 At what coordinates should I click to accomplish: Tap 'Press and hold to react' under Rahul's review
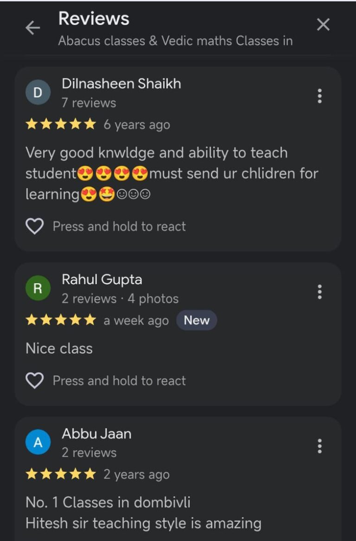(119, 381)
